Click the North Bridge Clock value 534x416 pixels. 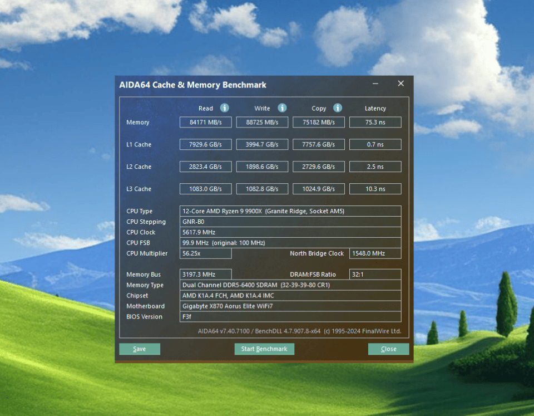coord(375,253)
